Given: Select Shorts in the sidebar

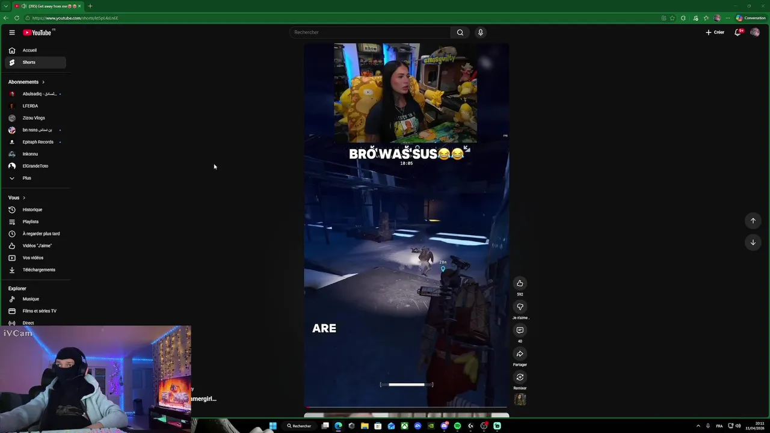Looking at the screenshot, I should 35,63.
